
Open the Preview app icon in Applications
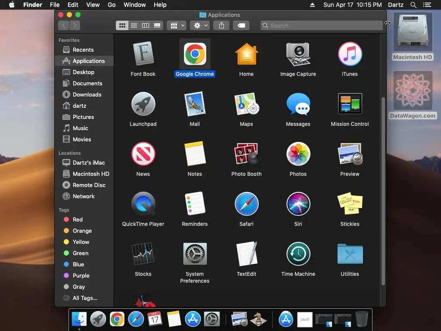click(x=350, y=154)
